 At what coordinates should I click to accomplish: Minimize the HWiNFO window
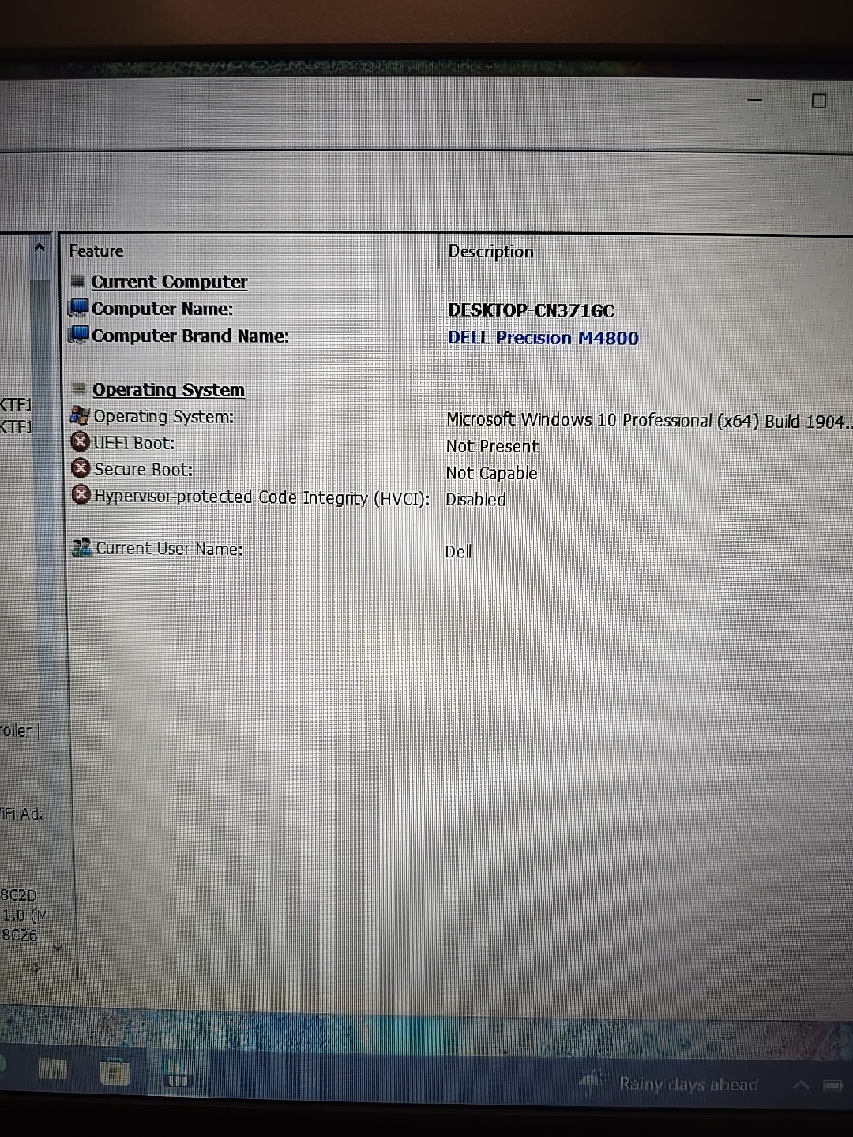point(756,100)
